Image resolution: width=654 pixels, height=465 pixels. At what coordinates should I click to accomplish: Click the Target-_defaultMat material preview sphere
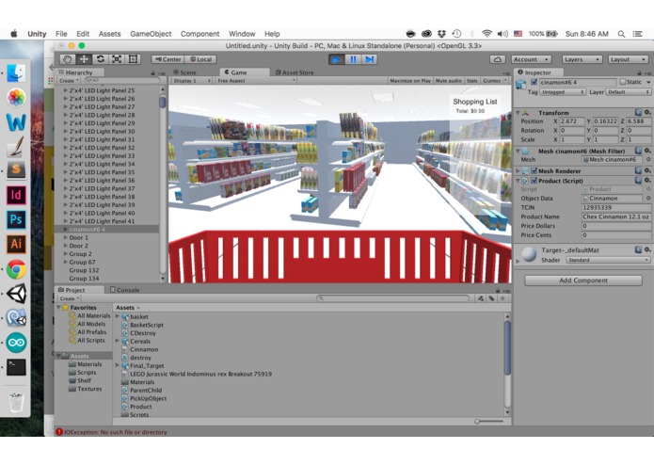[529, 254]
